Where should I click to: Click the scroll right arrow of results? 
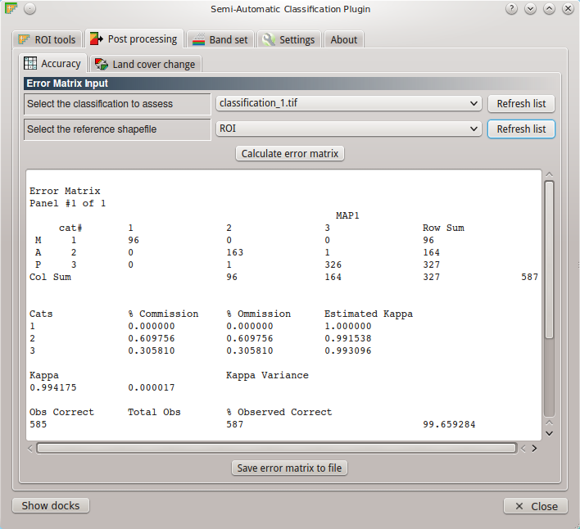(x=534, y=449)
